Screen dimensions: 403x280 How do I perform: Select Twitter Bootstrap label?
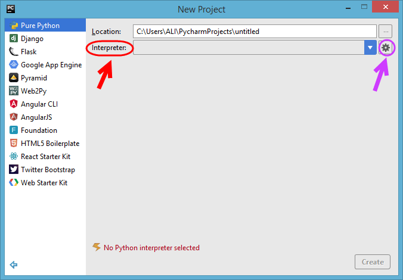tap(48, 170)
